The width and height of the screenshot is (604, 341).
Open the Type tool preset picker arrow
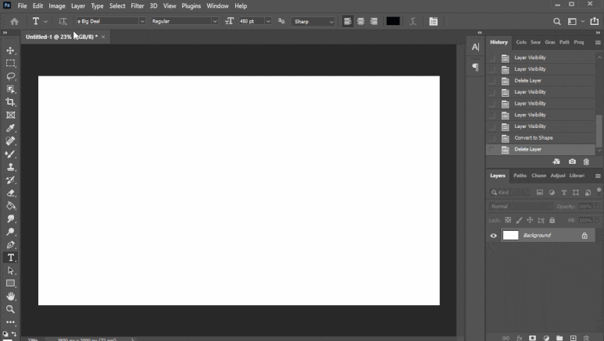tap(45, 22)
